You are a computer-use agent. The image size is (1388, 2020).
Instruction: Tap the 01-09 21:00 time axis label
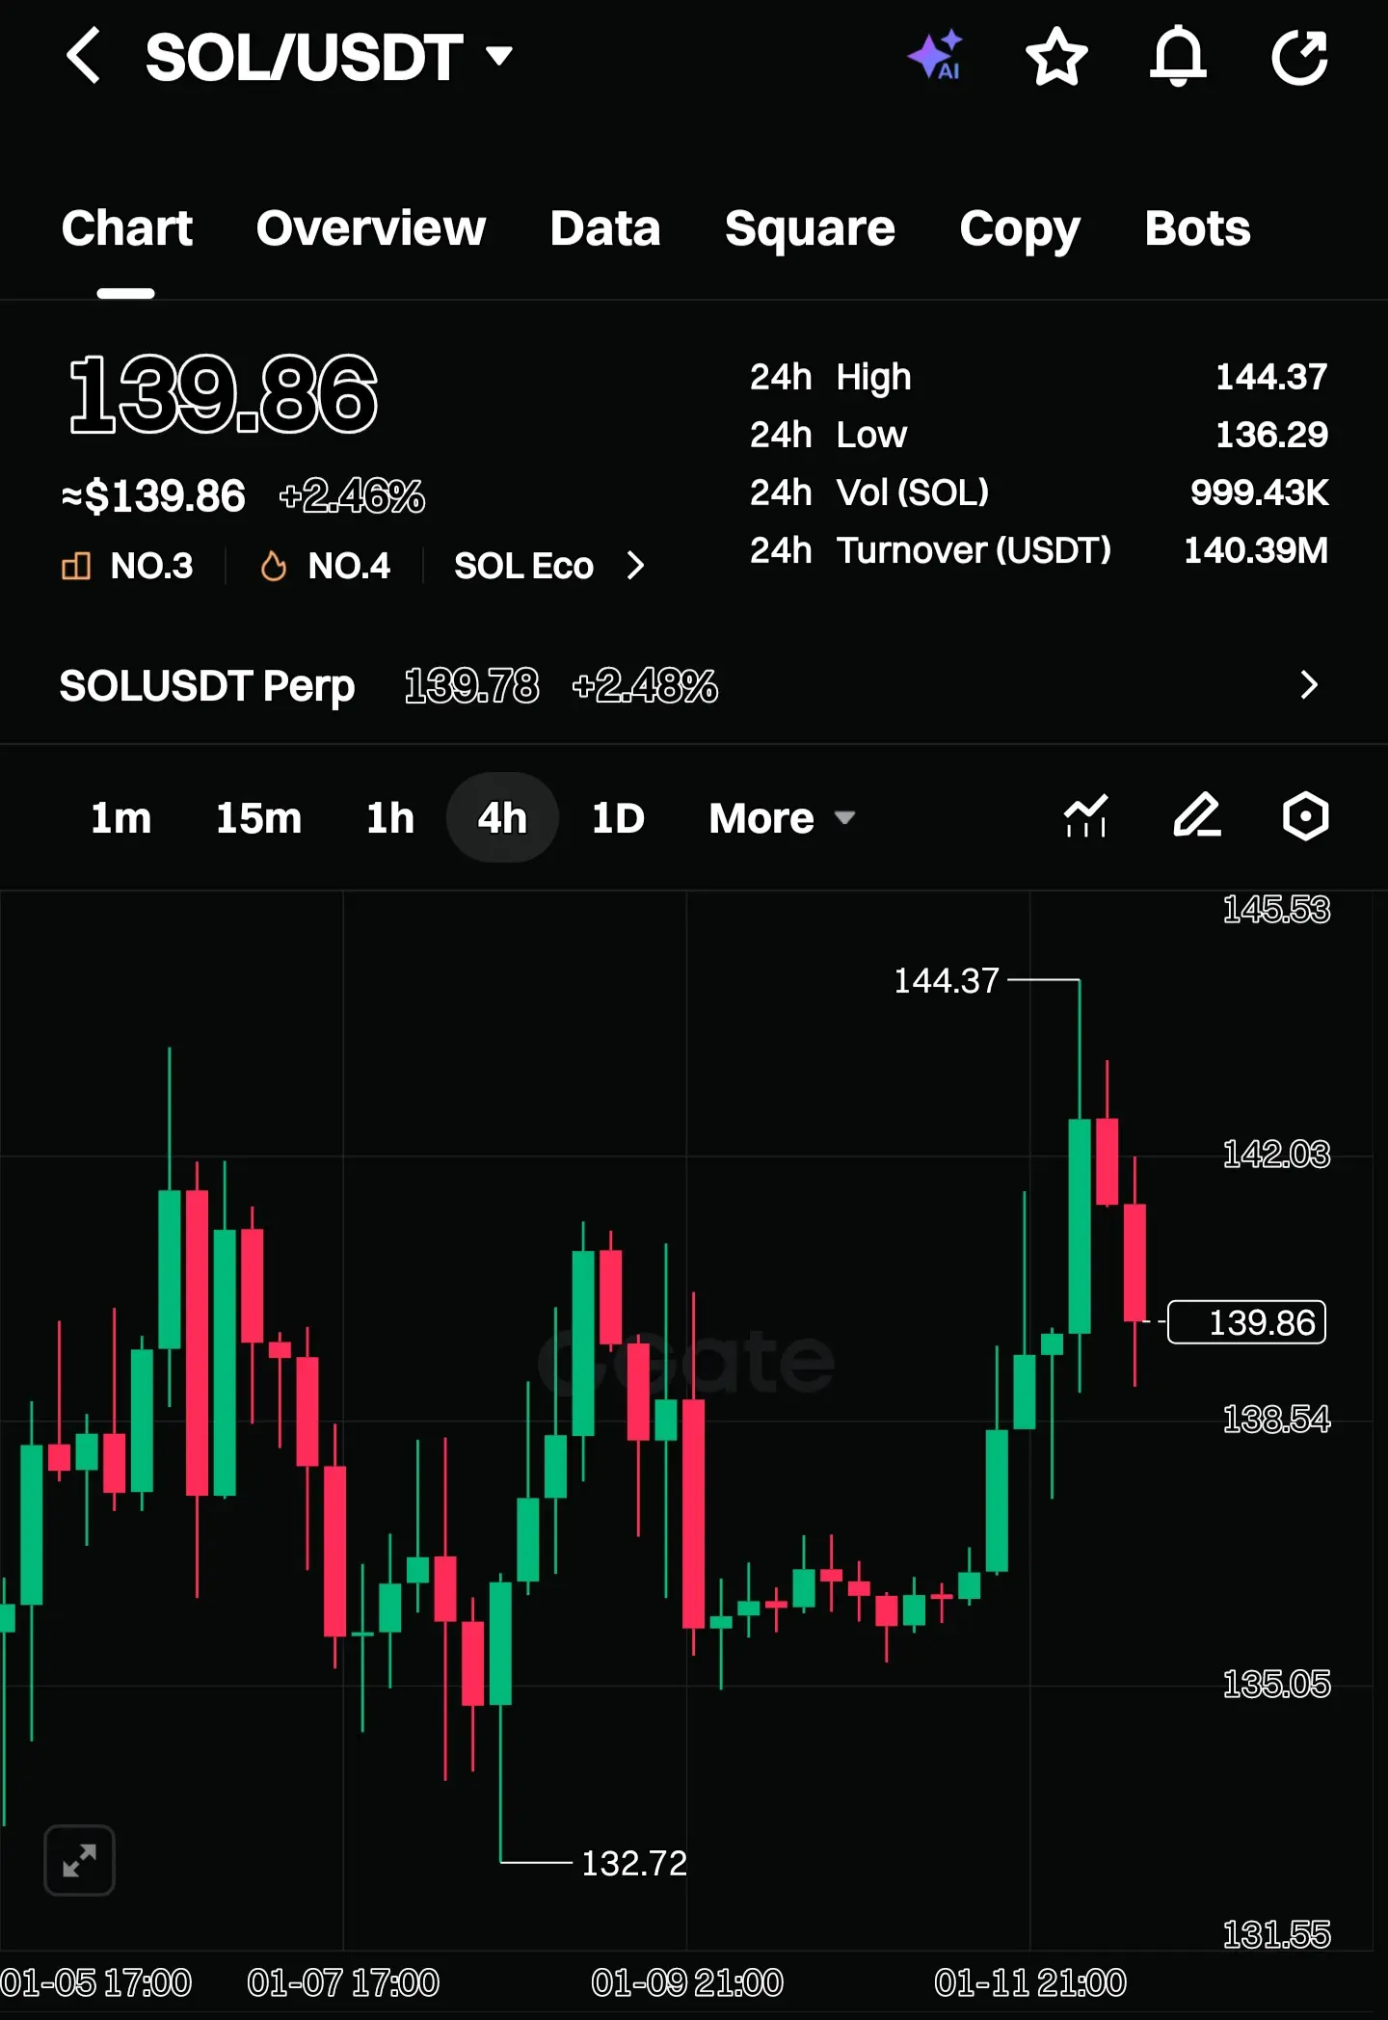point(686,1982)
